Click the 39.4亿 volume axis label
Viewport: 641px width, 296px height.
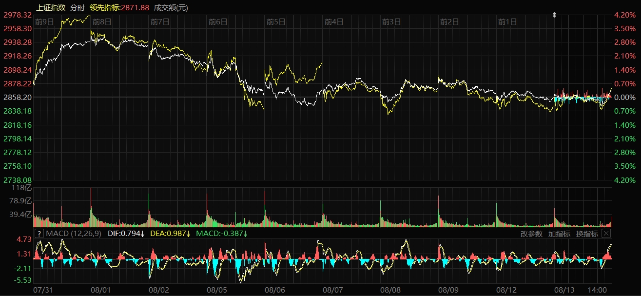(x=20, y=215)
